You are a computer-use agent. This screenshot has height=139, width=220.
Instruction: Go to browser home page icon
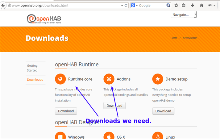pos(201,6)
